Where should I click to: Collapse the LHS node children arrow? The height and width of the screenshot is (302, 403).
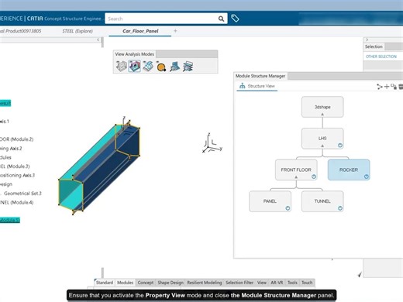(322, 146)
